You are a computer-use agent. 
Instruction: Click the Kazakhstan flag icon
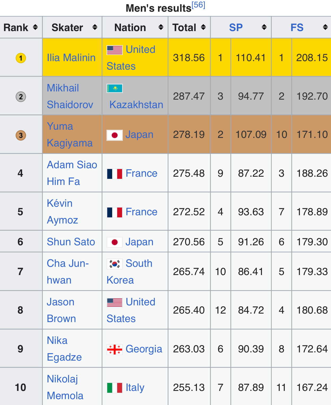[x=114, y=88]
